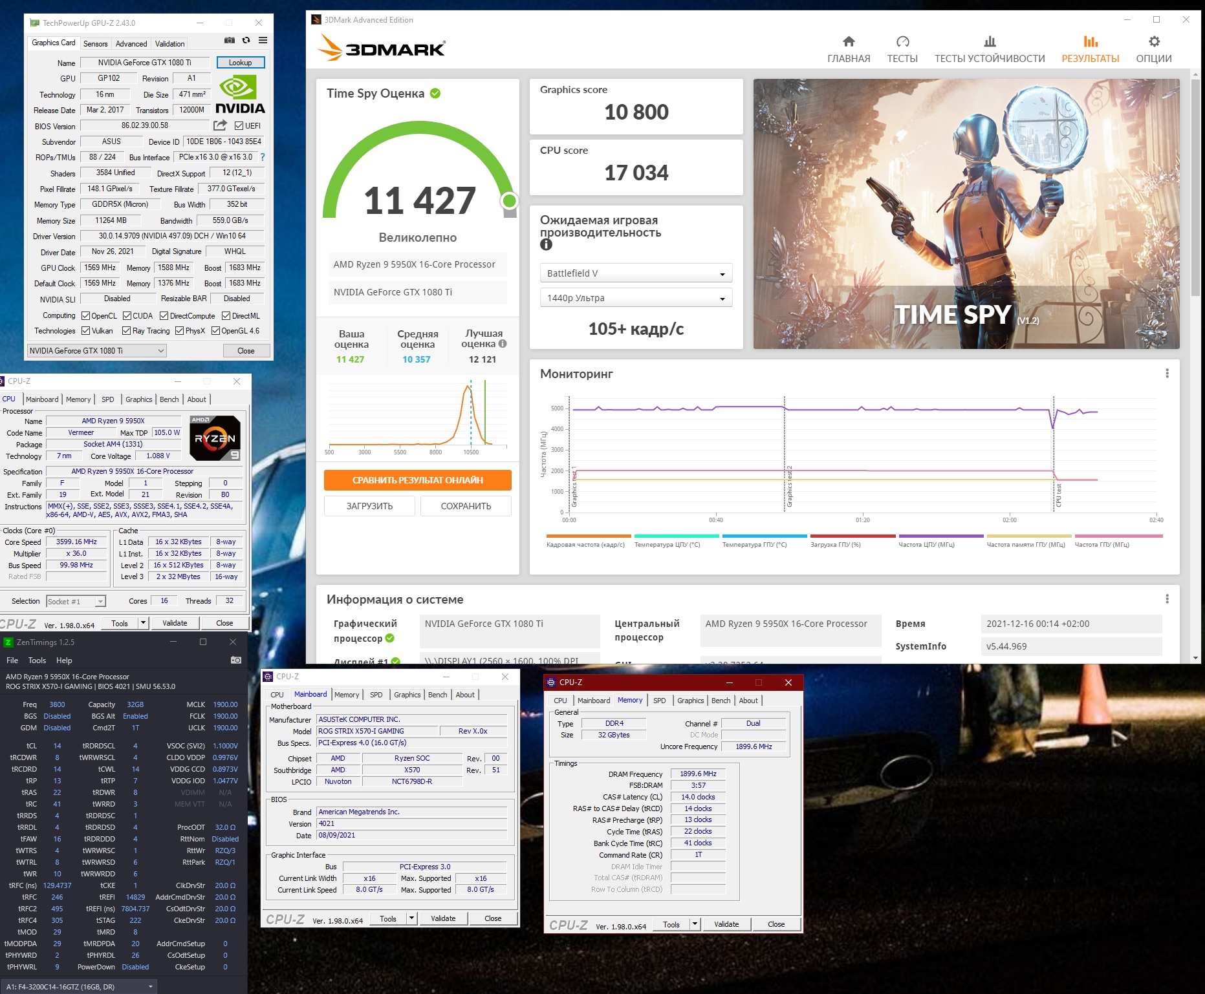Toggle the Ray Tracing checkbox
This screenshot has width=1205, height=994.
coord(127,331)
